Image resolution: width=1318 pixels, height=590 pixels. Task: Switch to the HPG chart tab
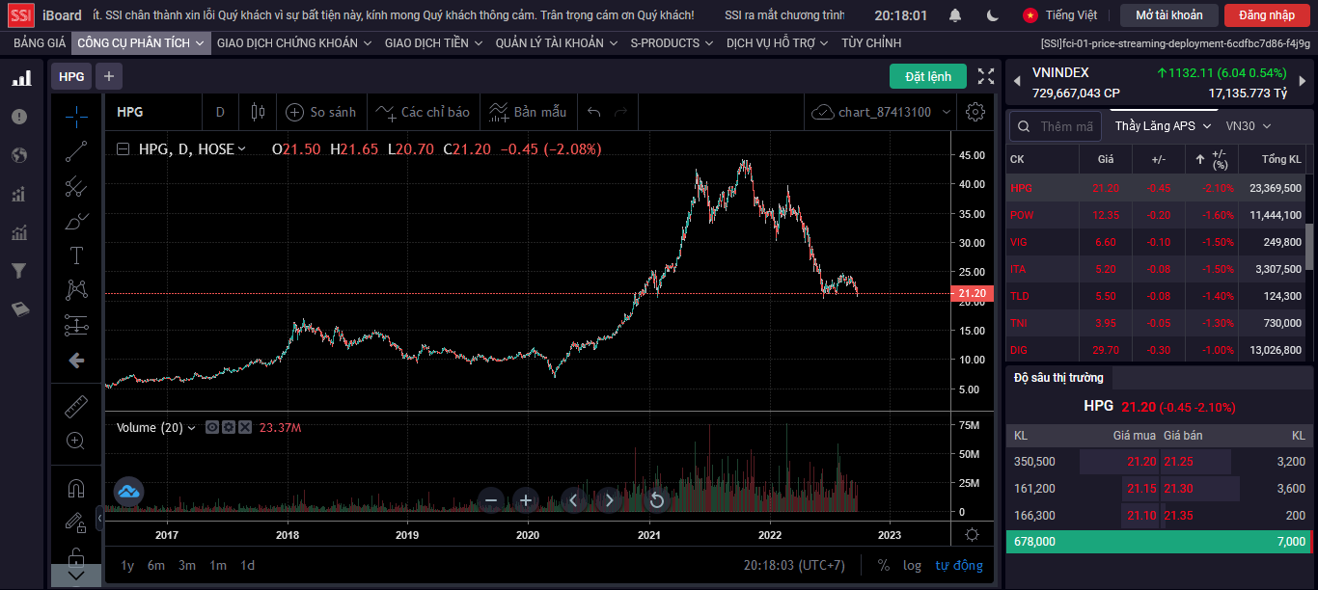click(71, 76)
